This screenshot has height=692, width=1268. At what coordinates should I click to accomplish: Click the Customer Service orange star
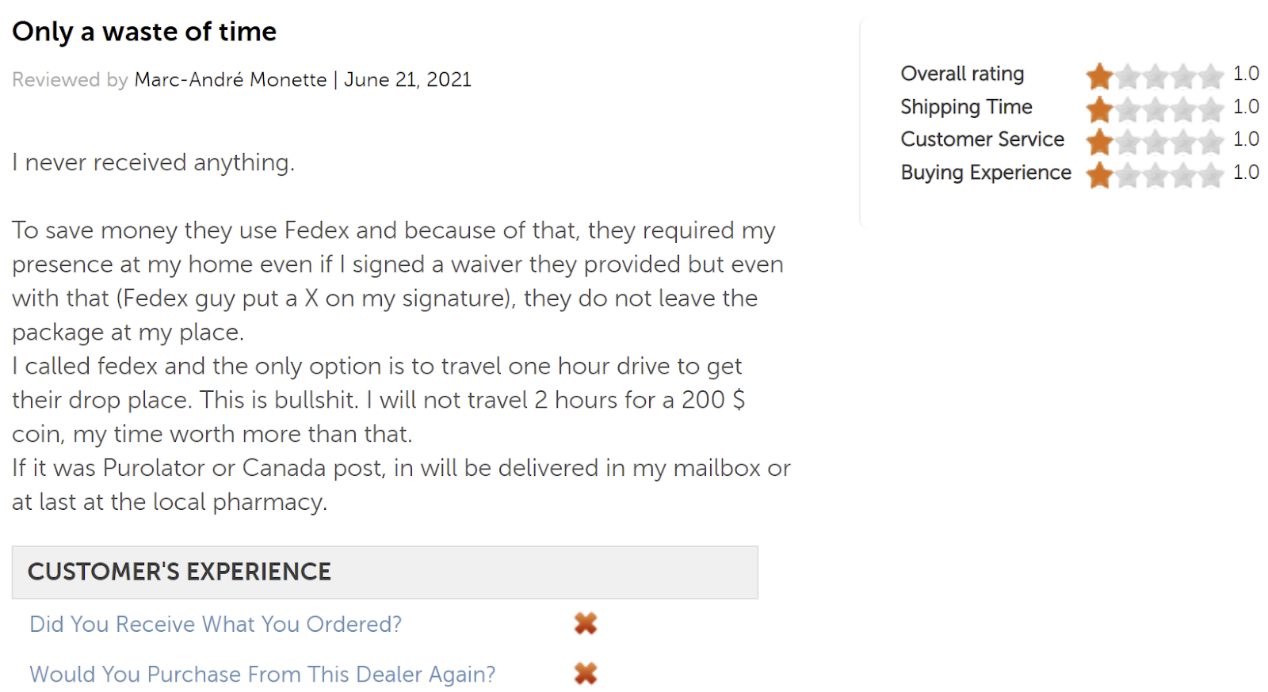point(1100,142)
